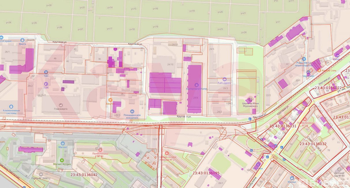This screenshot has width=350, height=188.
Task: Click cadastral block label 23:43:0136095
Action: click(x=206, y=173)
